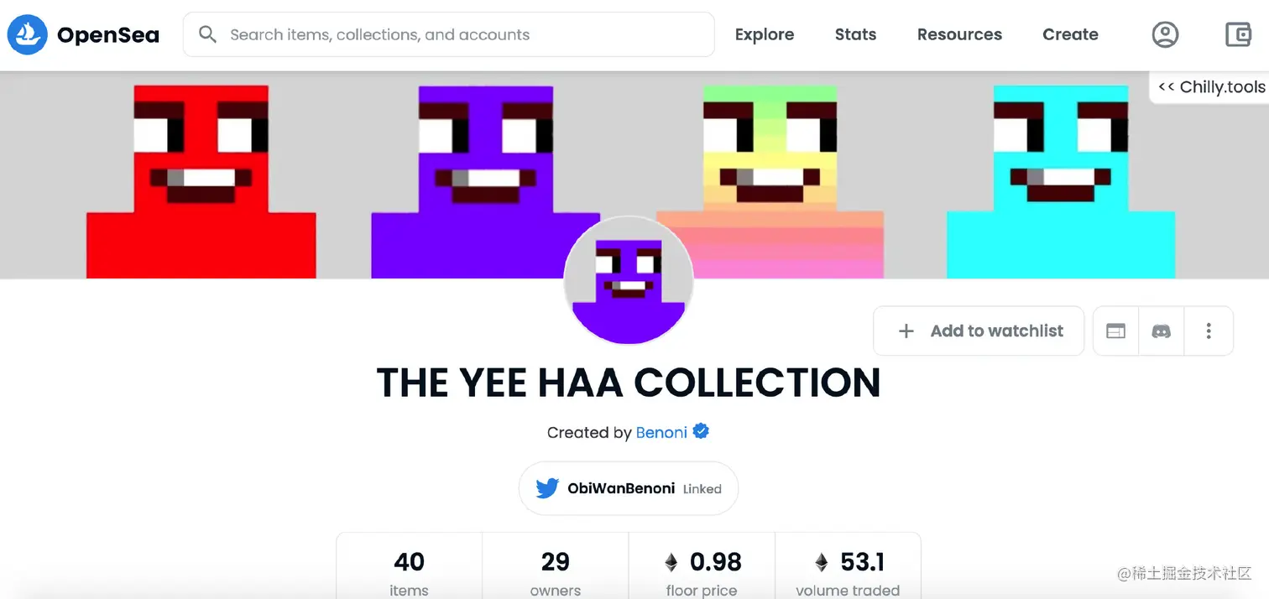Image resolution: width=1269 pixels, height=599 pixels.
Task: Open the Discord link icon
Action: (1162, 331)
